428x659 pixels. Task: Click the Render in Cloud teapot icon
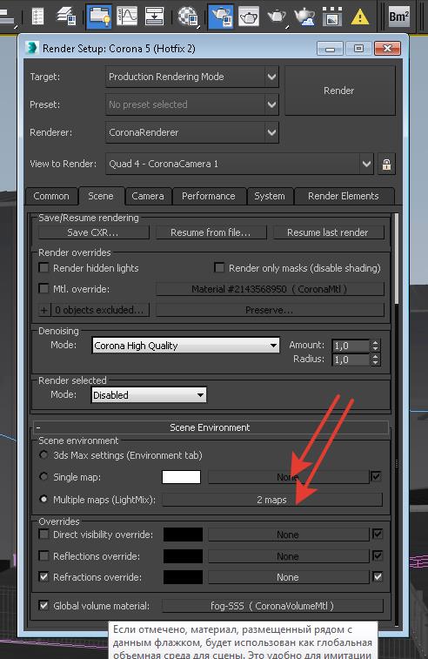[304, 16]
